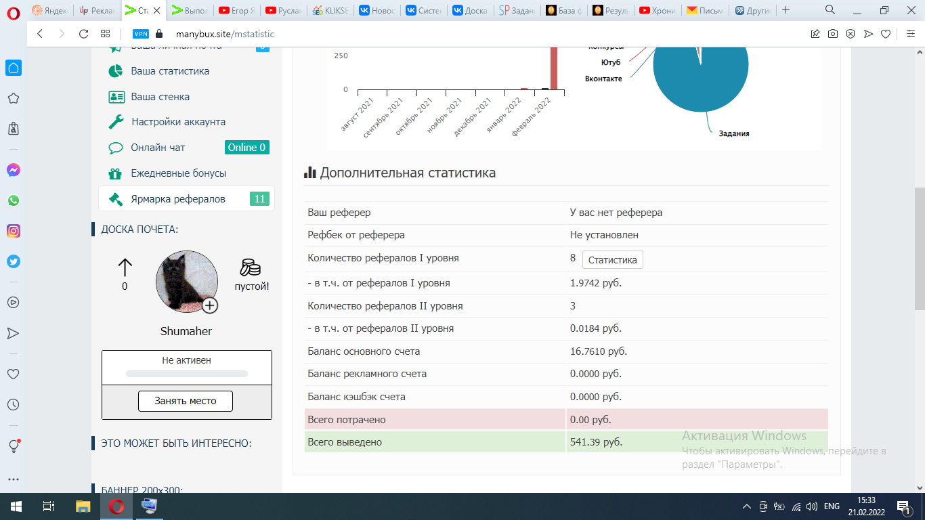Screen dimensions: 925x520
Task: Click the Ютуб chart label
Action: 611,62
